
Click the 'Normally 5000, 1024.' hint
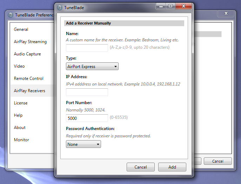click(x=86, y=110)
